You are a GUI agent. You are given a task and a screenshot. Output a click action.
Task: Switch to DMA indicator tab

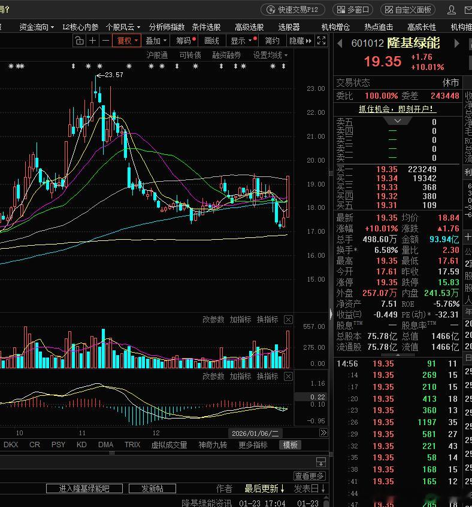105,445
